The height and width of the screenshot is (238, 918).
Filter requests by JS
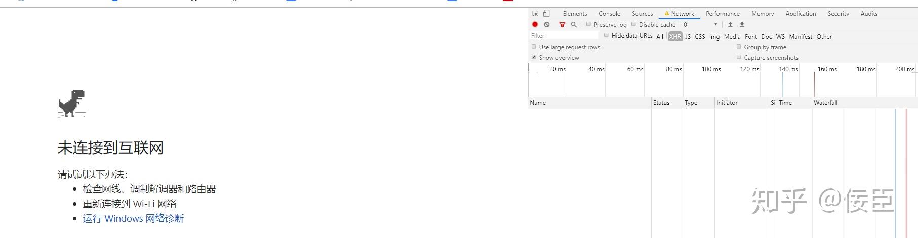[x=688, y=36]
